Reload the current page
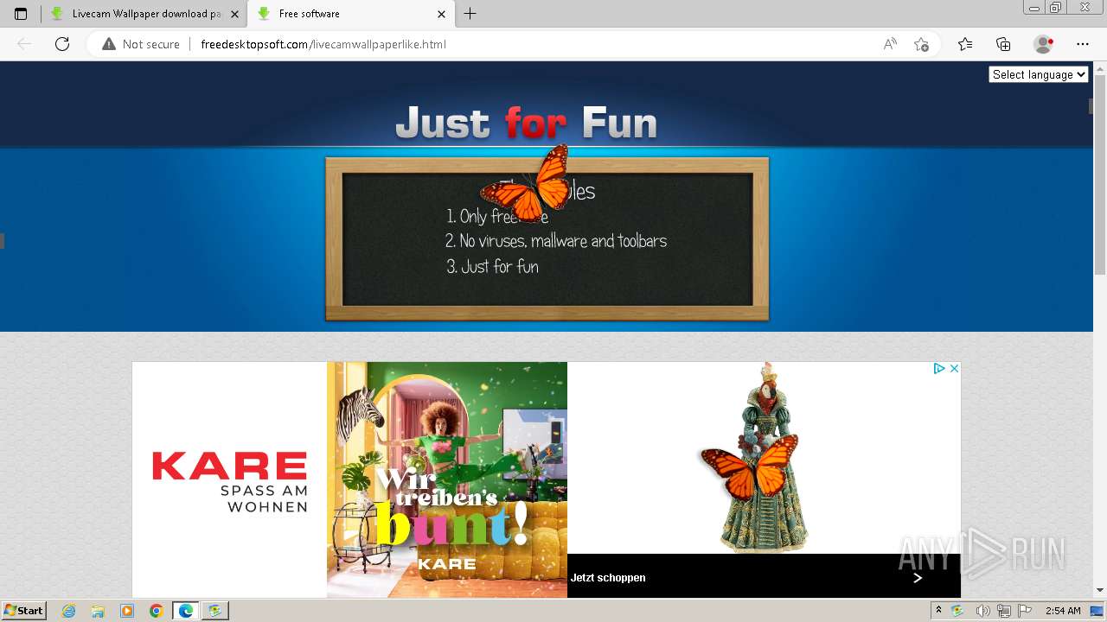This screenshot has height=622, width=1107. click(x=62, y=44)
